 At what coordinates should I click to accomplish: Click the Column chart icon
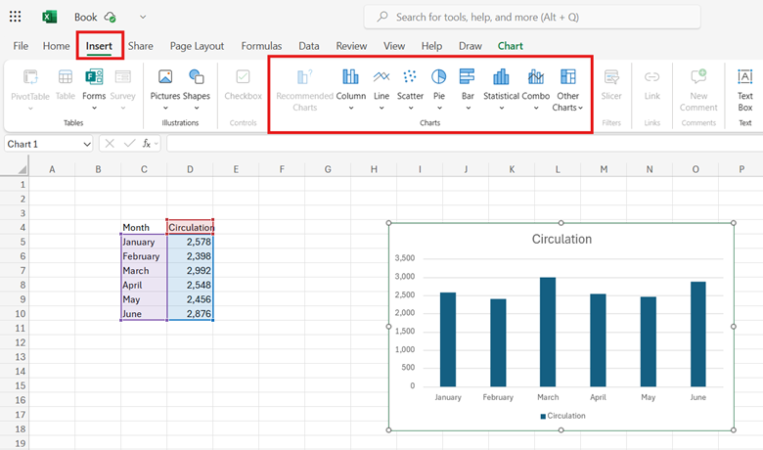[x=350, y=77]
